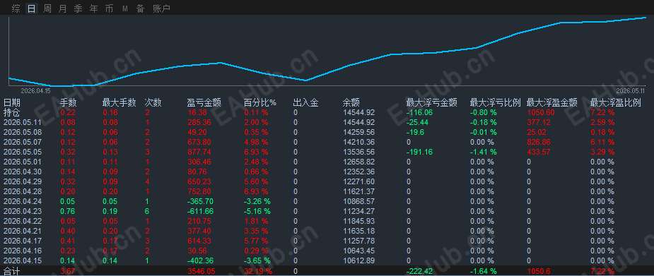Open the 季 quarterly tab
Screen dimensions: 654x276
pos(78,8)
